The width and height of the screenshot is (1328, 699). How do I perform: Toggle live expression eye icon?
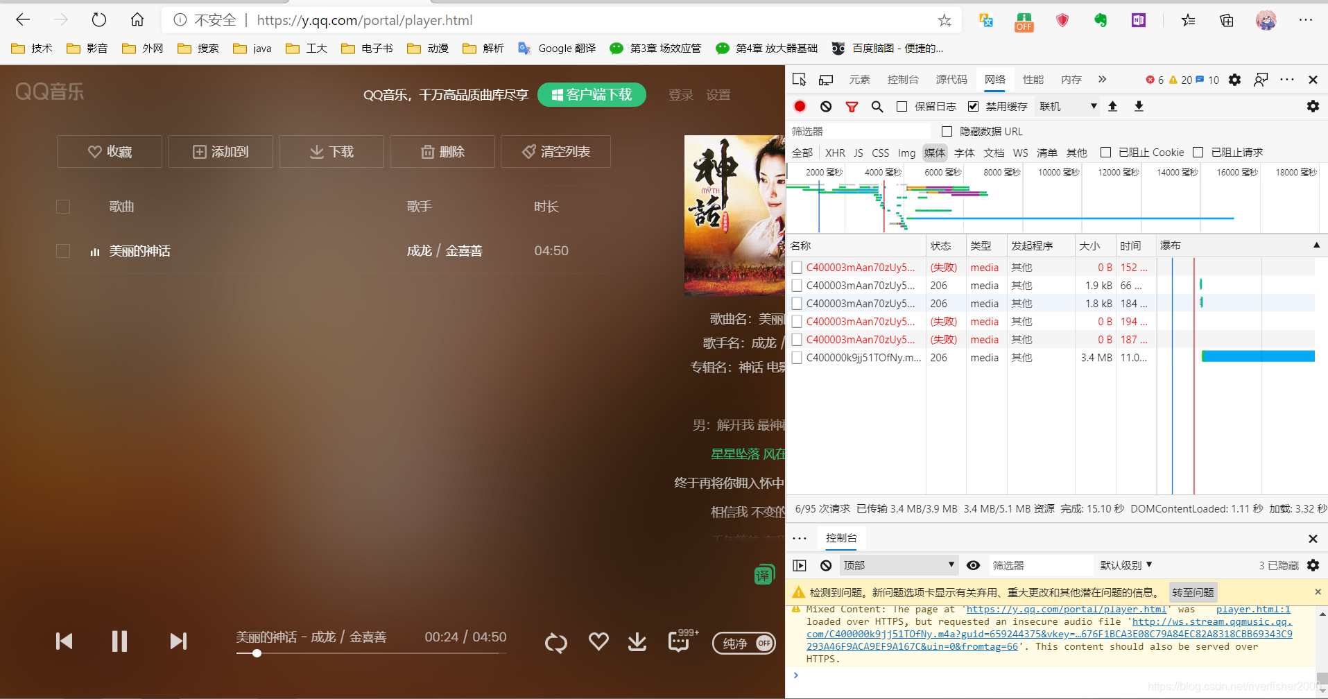click(x=973, y=565)
